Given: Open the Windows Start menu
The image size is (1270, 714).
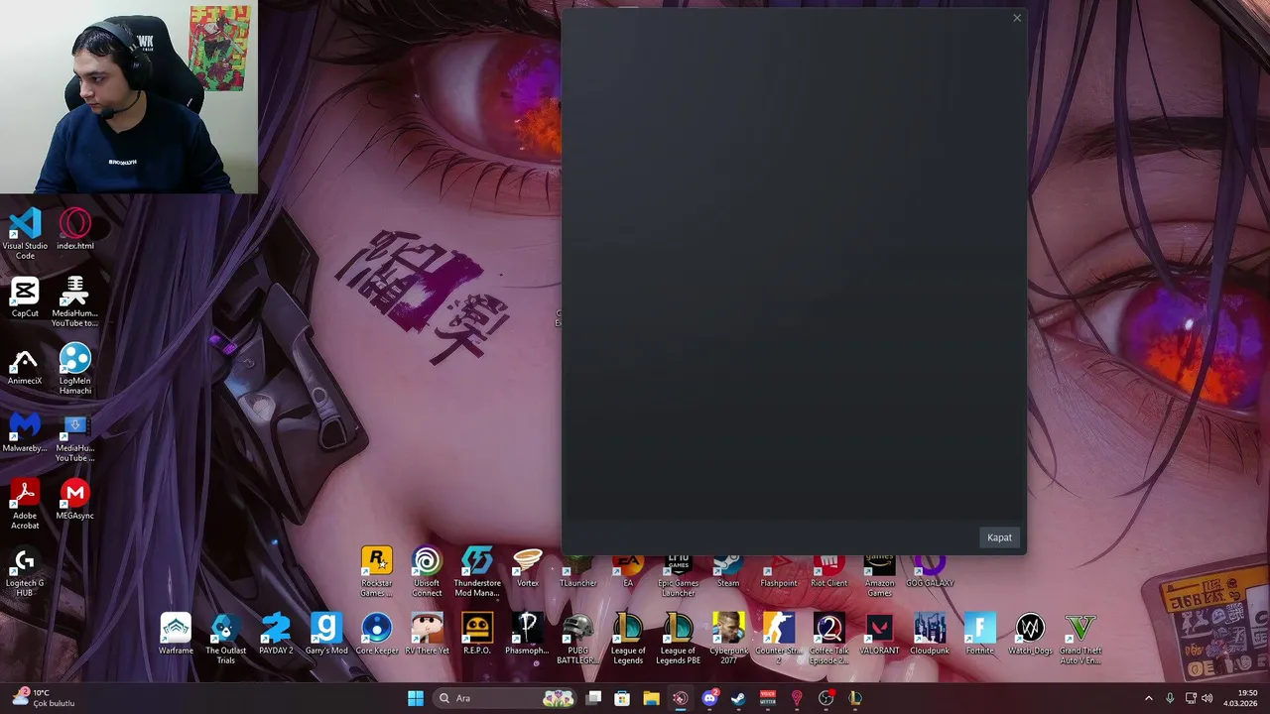Looking at the screenshot, I should (416, 698).
